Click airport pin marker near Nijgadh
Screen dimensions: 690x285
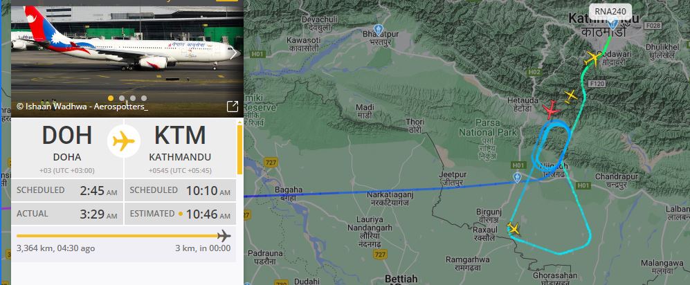point(517,178)
